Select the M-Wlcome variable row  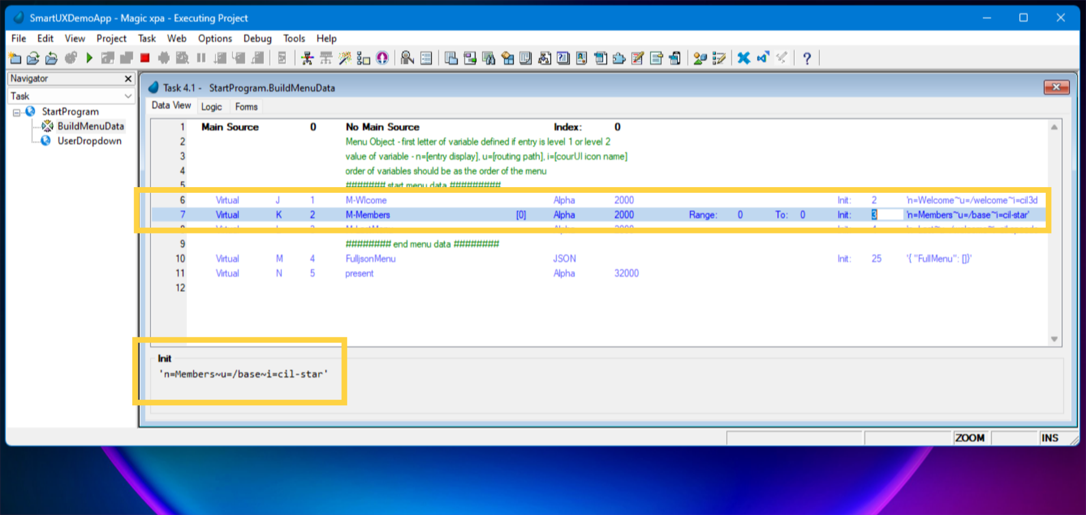(x=367, y=200)
